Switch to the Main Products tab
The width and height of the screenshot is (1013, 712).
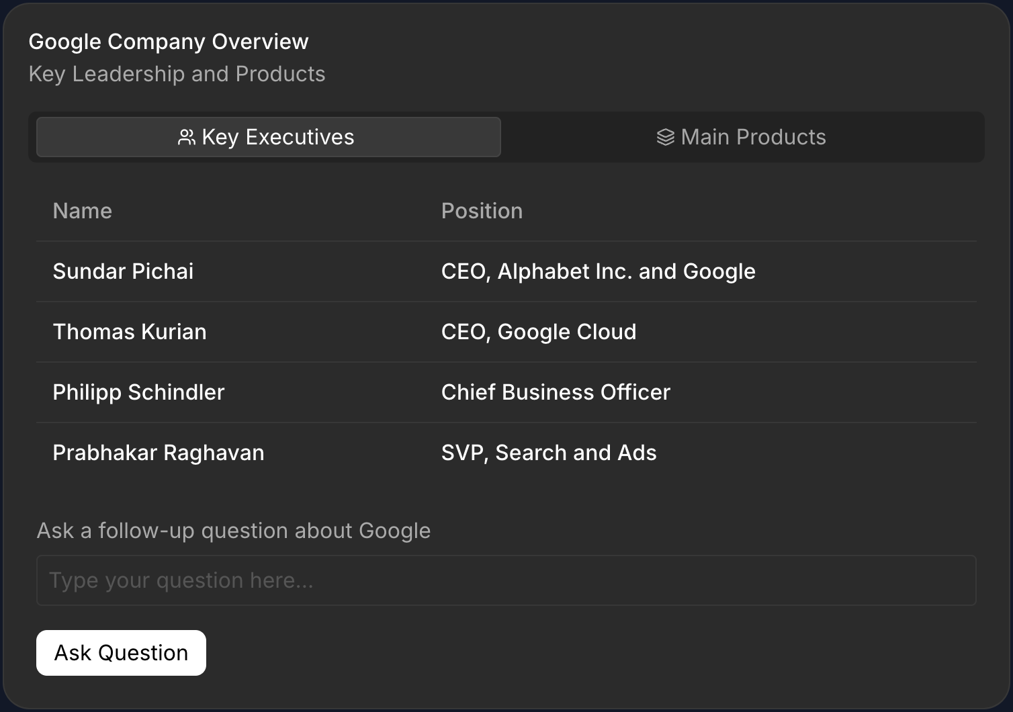click(x=742, y=137)
